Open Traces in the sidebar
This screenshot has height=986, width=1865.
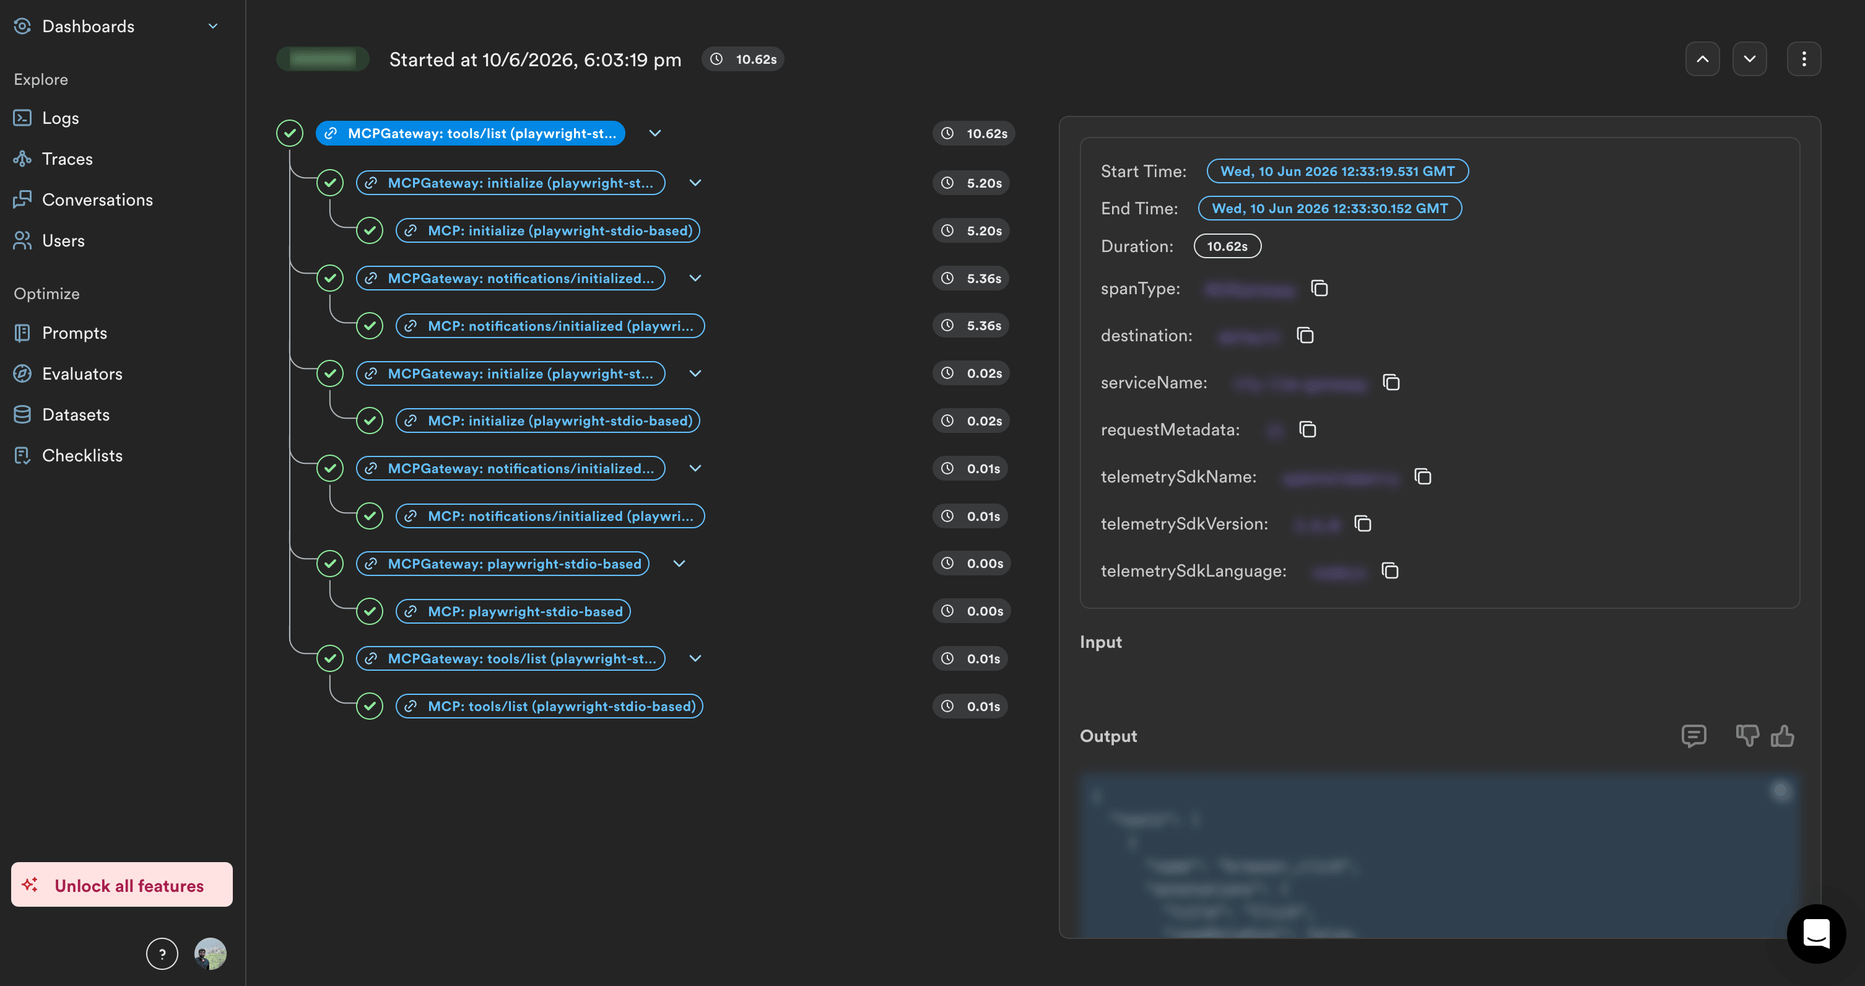point(67,159)
